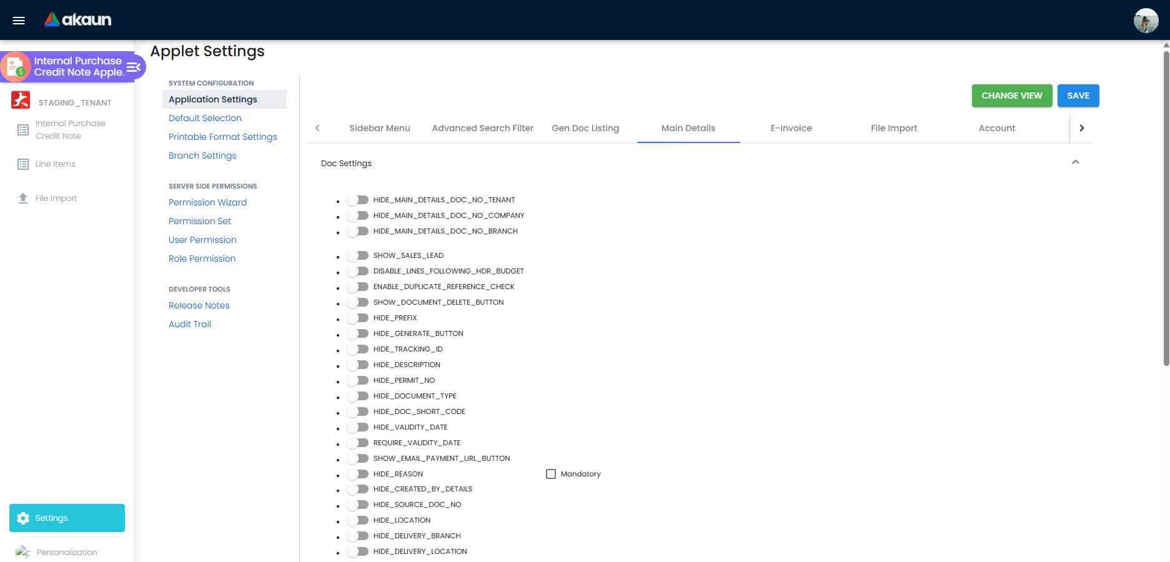Click the Internal Purchase Credit Note applet icon

point(16,67)
